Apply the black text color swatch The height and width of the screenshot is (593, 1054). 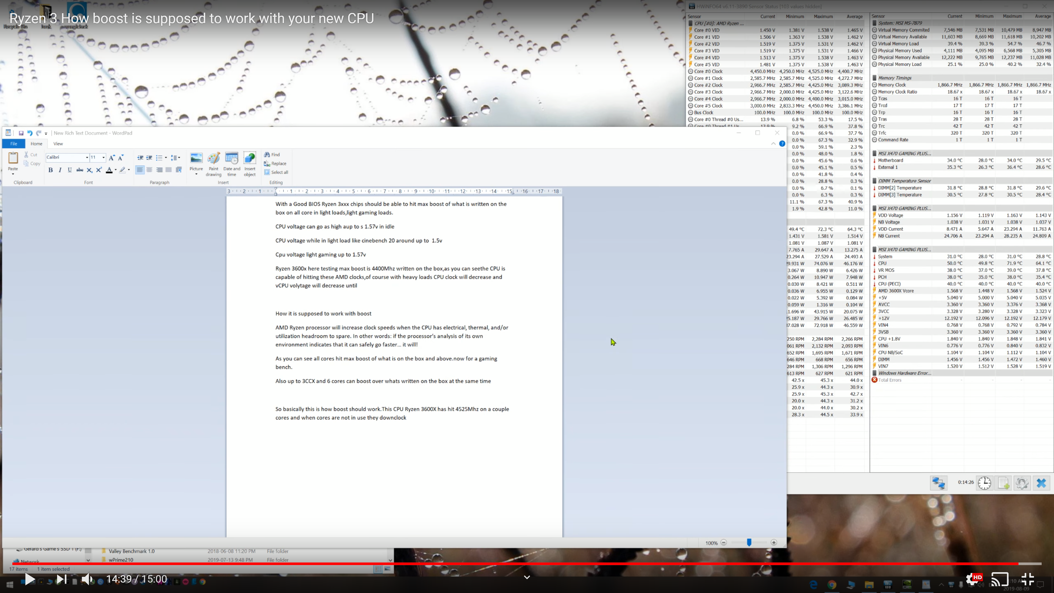(x=109, y=170)
